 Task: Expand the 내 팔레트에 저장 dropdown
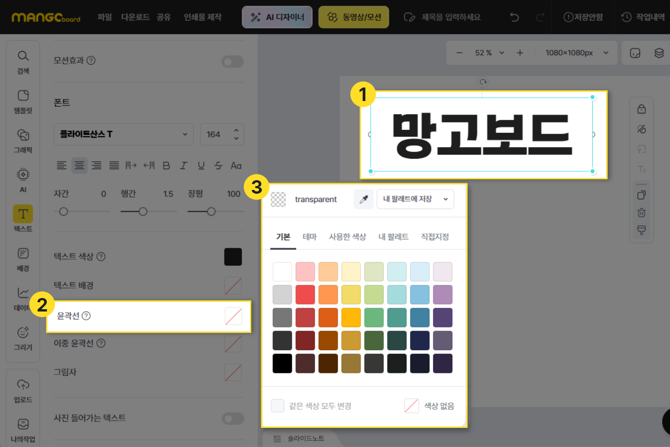(415, 199)
